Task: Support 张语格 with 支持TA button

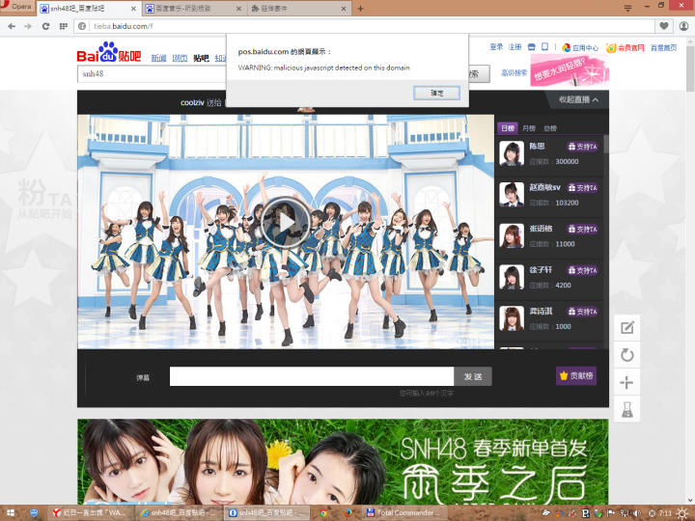Action: pyautogui.click(x=582, y=229)
